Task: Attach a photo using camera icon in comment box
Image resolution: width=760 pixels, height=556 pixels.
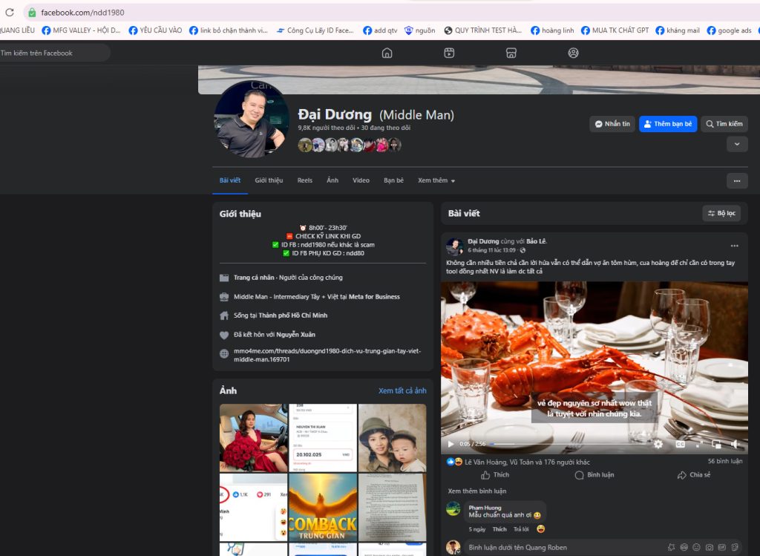Action: (710, 548)
